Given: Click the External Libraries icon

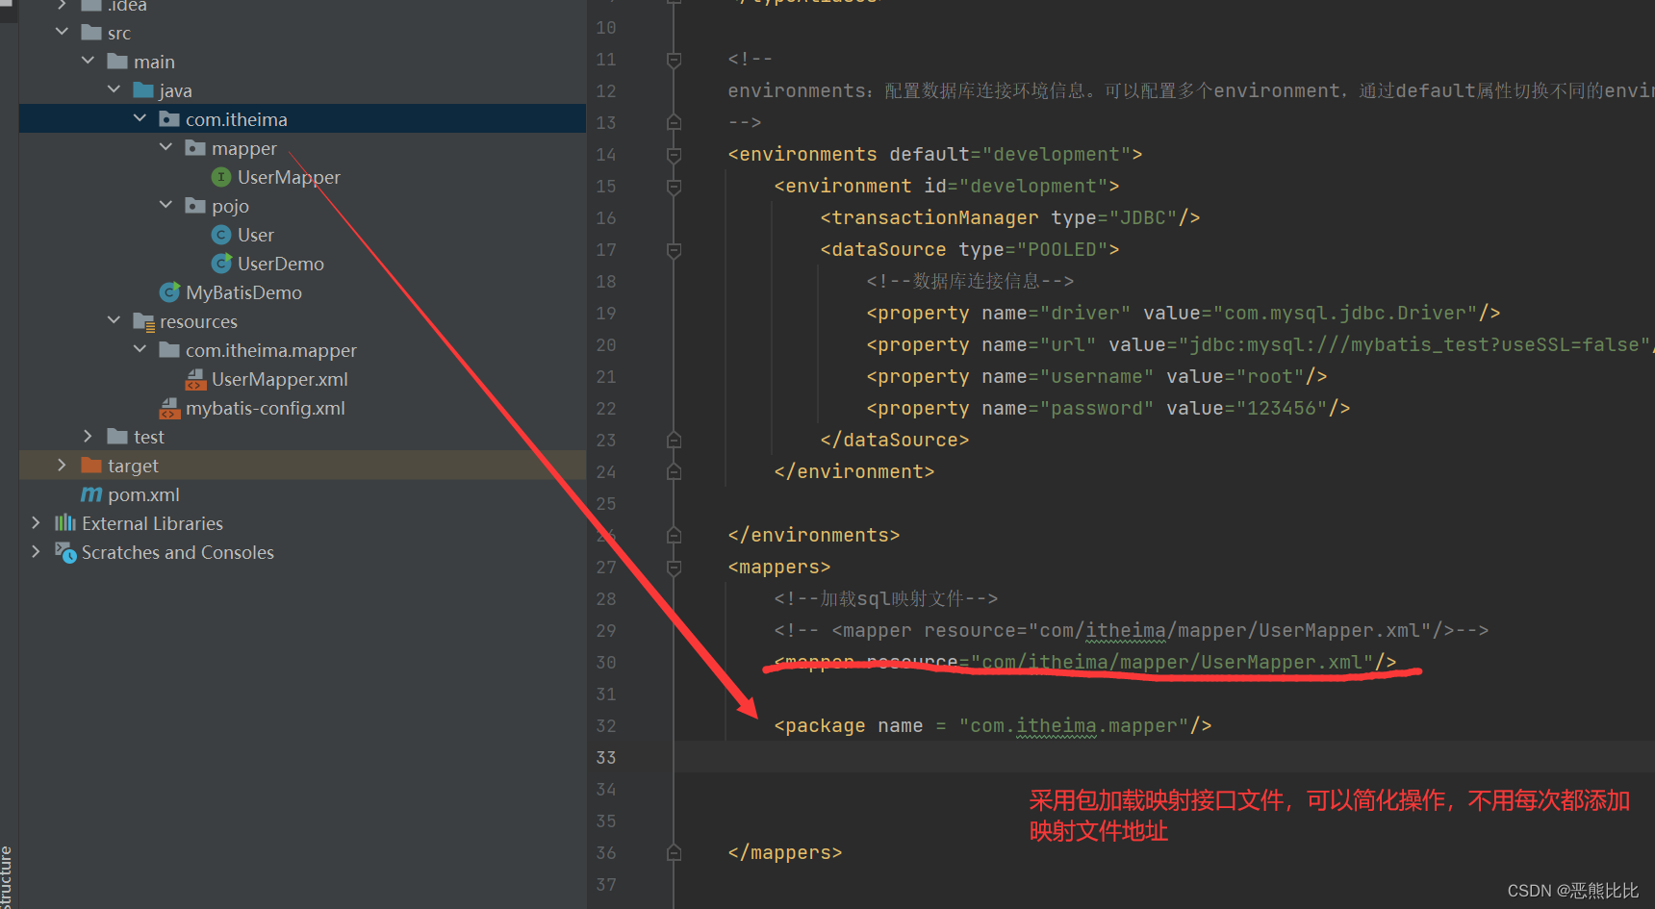Looking at the screenshot, I should click(x=65, y=523).
